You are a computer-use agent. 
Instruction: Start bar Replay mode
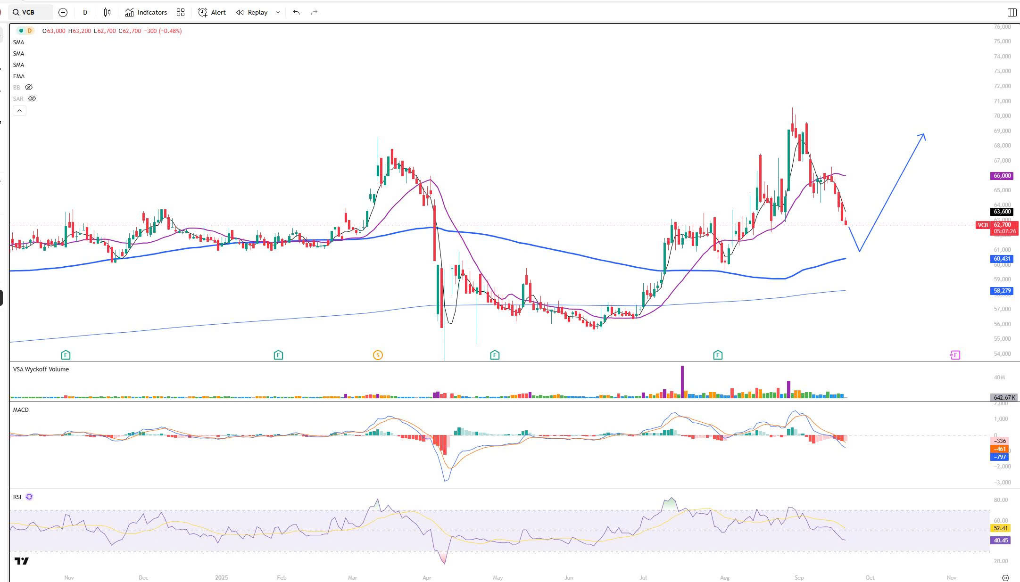[x=252, y=13]
